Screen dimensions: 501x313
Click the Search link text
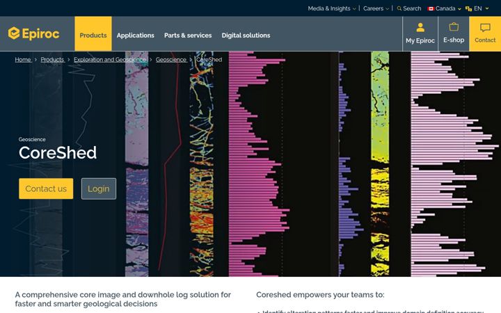[x=412, y=8]
